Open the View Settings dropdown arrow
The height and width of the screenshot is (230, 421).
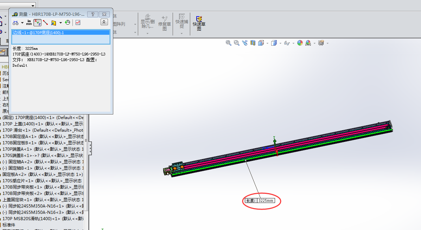[327, 43]
